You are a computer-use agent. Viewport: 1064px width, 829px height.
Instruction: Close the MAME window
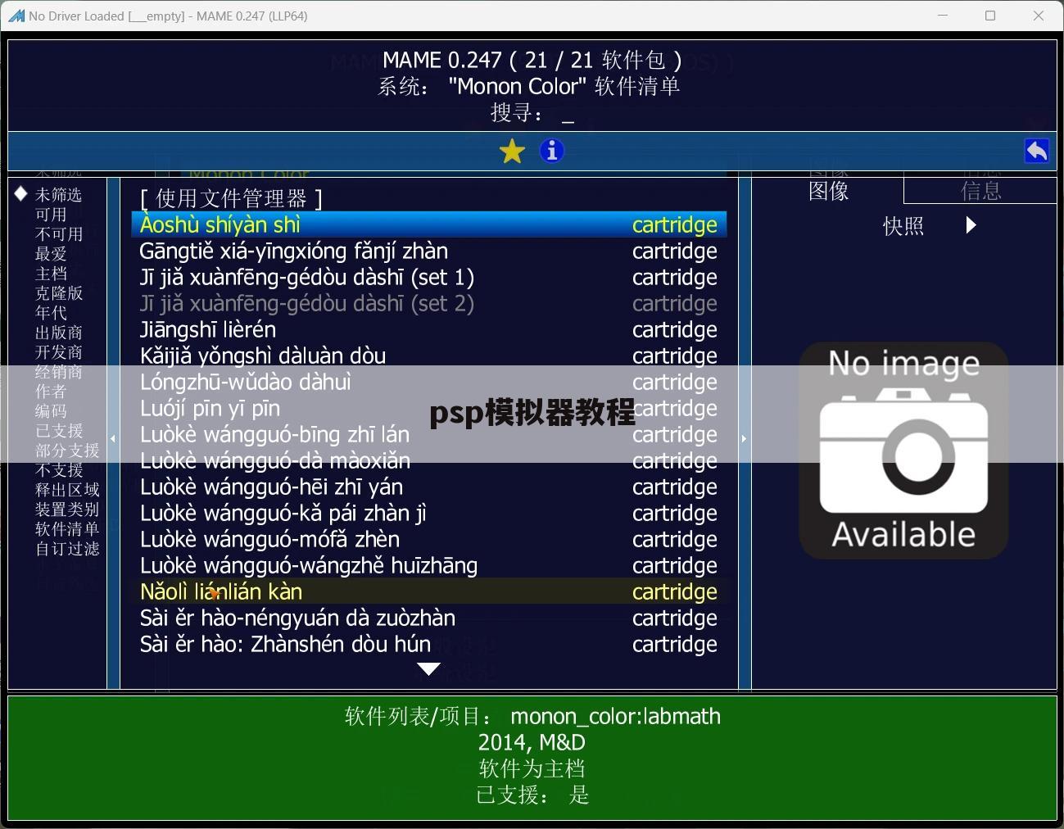1039,16
